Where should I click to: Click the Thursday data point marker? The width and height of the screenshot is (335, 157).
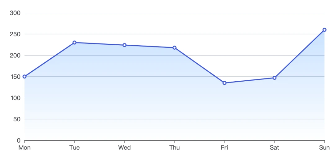tap(174, 48)
